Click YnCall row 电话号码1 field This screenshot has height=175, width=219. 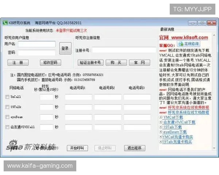coord(78,97)
